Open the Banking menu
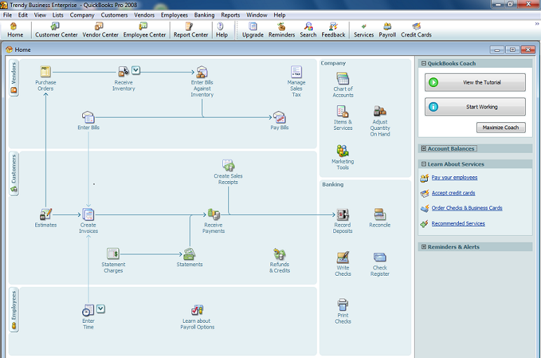This screenshot has width=541, height=358. point(204,15)
